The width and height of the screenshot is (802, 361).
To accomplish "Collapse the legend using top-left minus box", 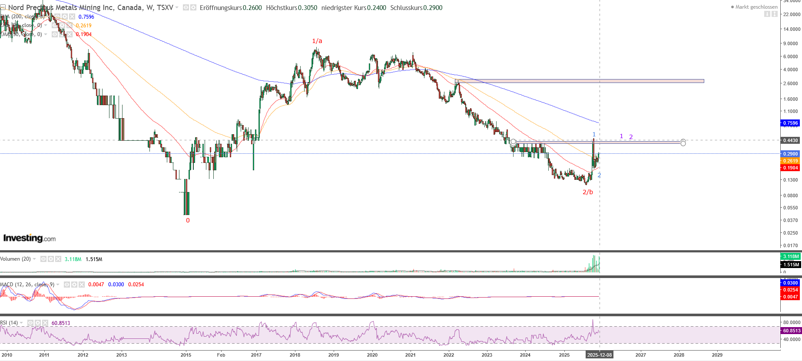I will click(3, 7).
